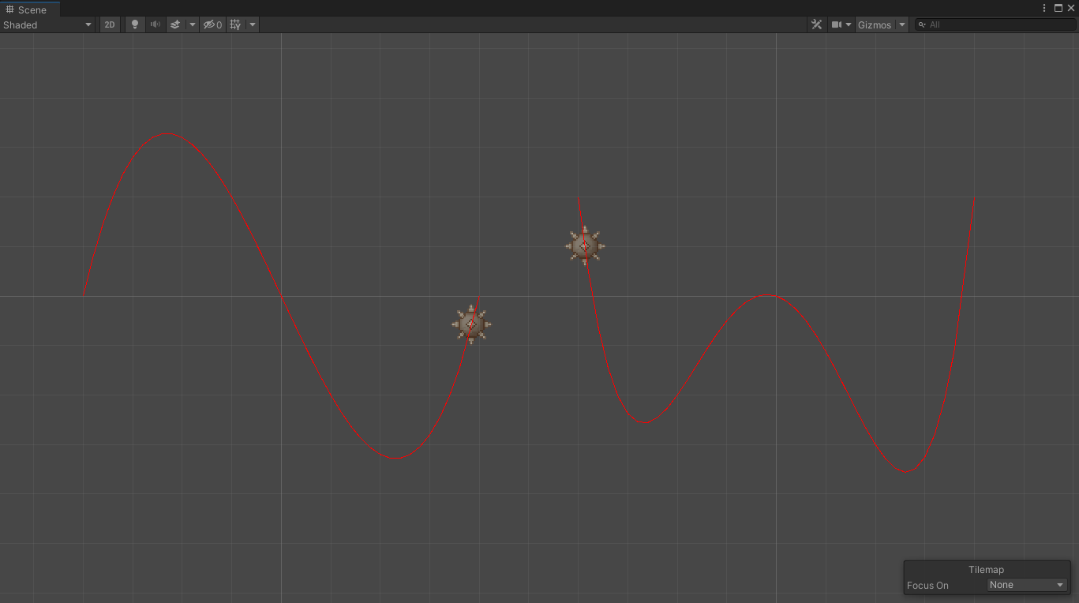Open the effects dropdown next to the stars icon
Viewport: 1079px width, 603px height.
[x=192, y=24]
